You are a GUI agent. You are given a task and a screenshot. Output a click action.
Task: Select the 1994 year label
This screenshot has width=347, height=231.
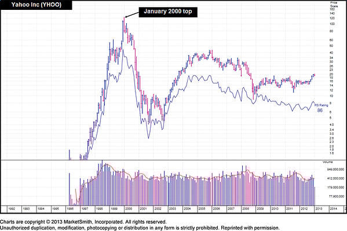click(x=41, y=209)
